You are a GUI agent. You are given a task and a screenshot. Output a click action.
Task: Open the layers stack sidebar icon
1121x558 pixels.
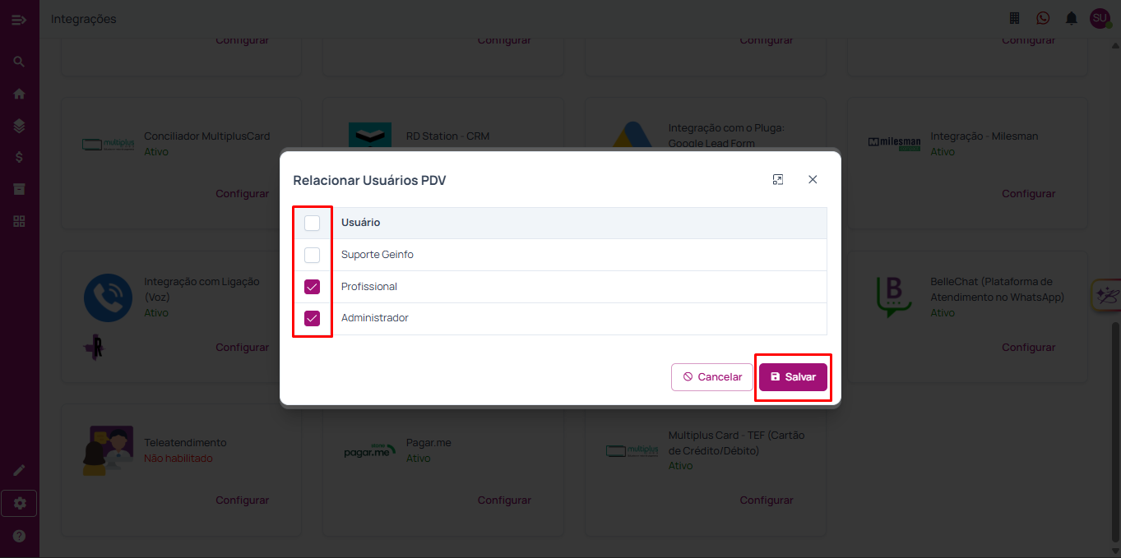click(19, 126)
